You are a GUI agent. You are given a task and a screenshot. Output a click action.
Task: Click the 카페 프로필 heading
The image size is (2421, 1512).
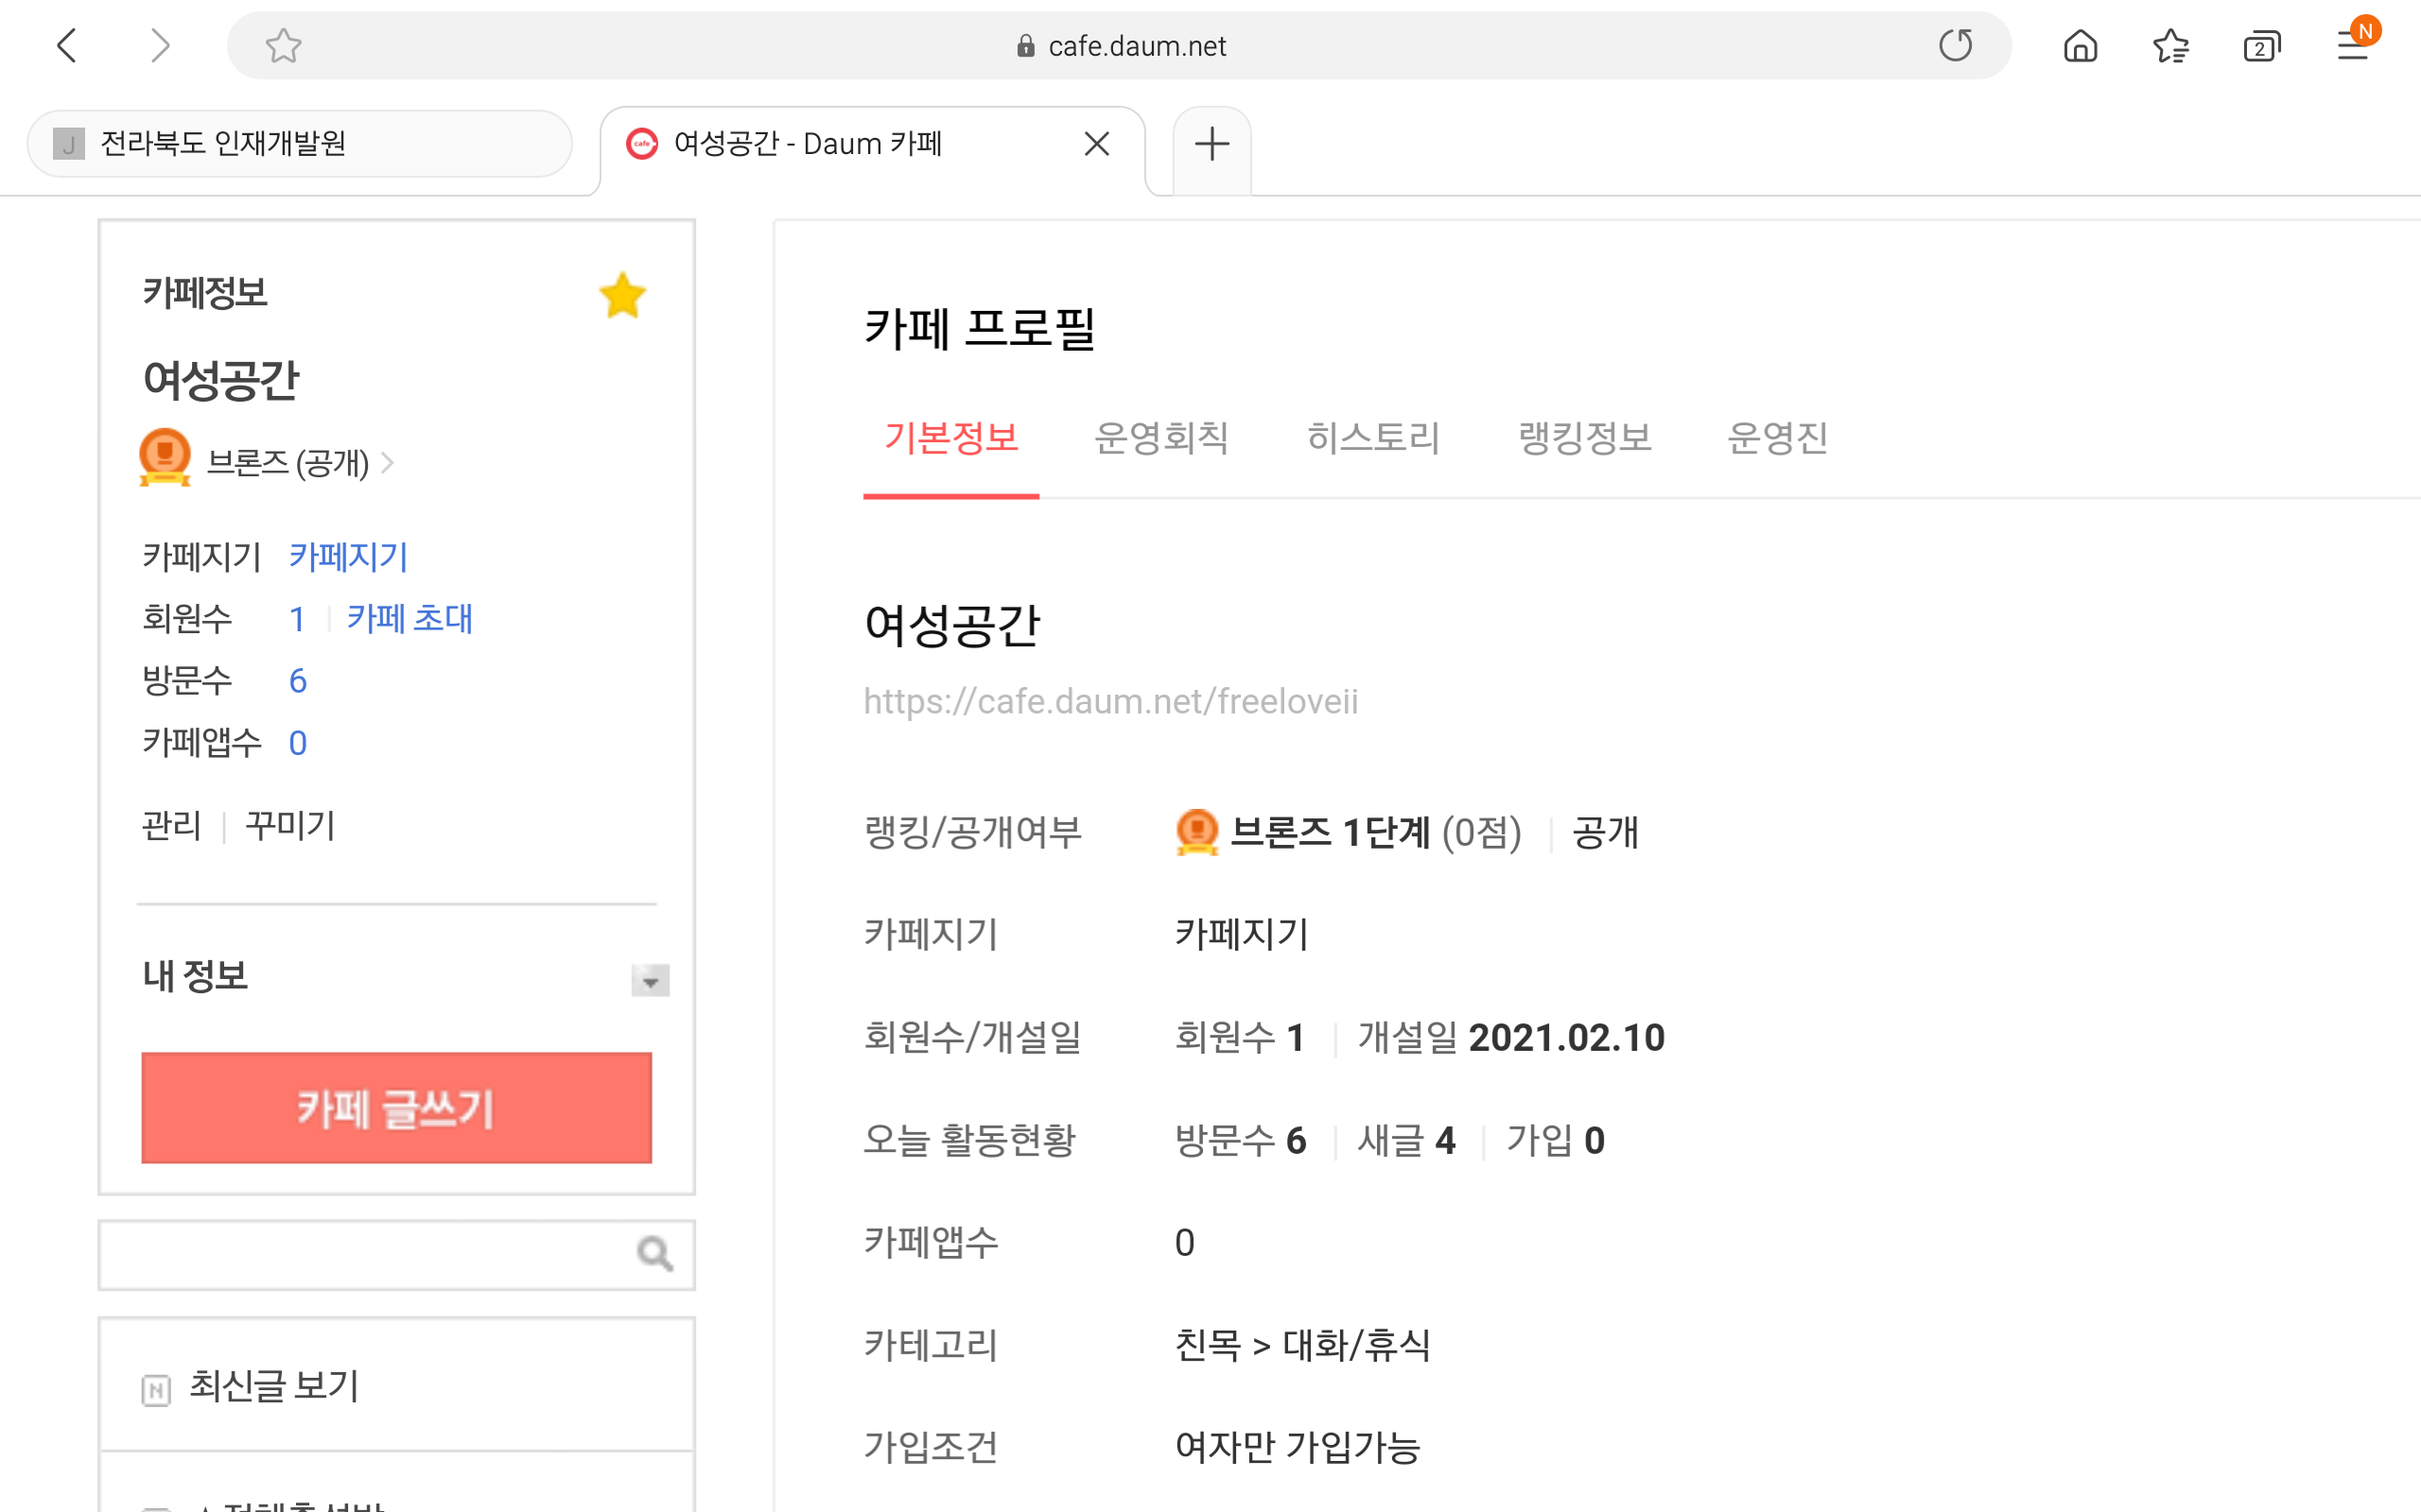pos(980,329)
